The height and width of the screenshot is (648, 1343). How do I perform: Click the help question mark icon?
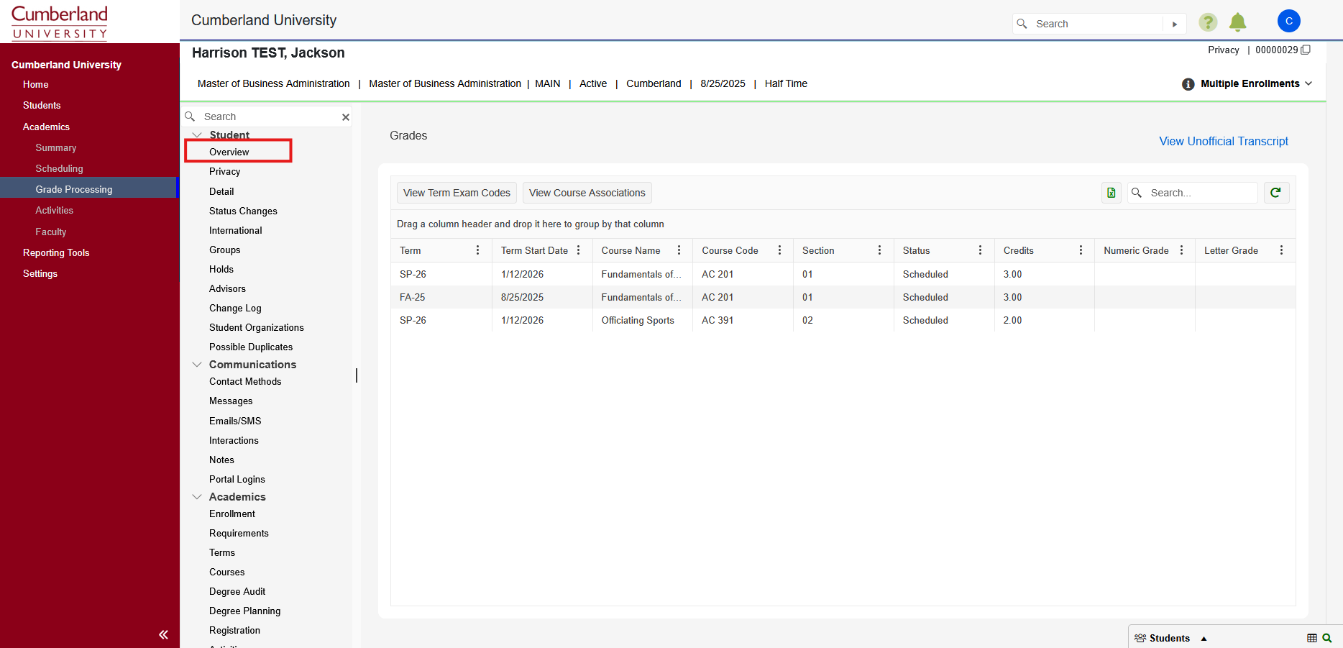pyautogui.click(x=1208, y=22)
